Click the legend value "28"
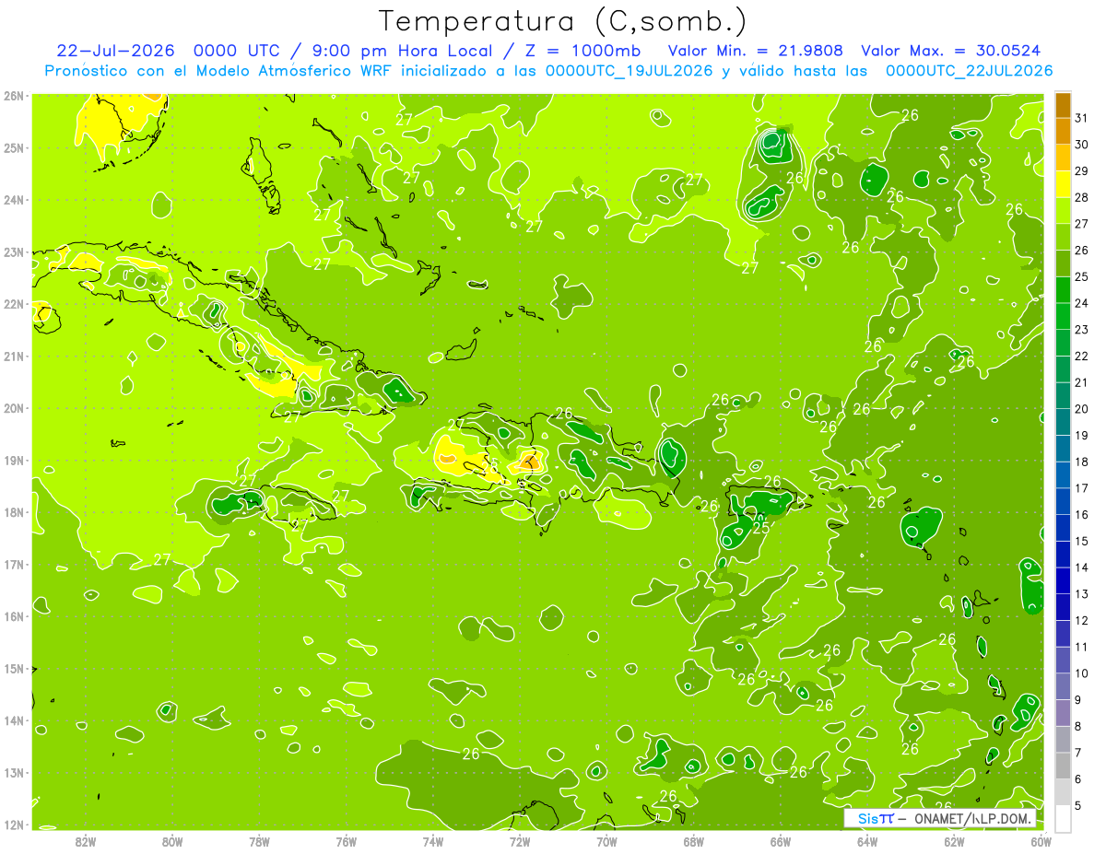The height and width of the screenshot is (854, 1106). click(x=1081, y=197)
